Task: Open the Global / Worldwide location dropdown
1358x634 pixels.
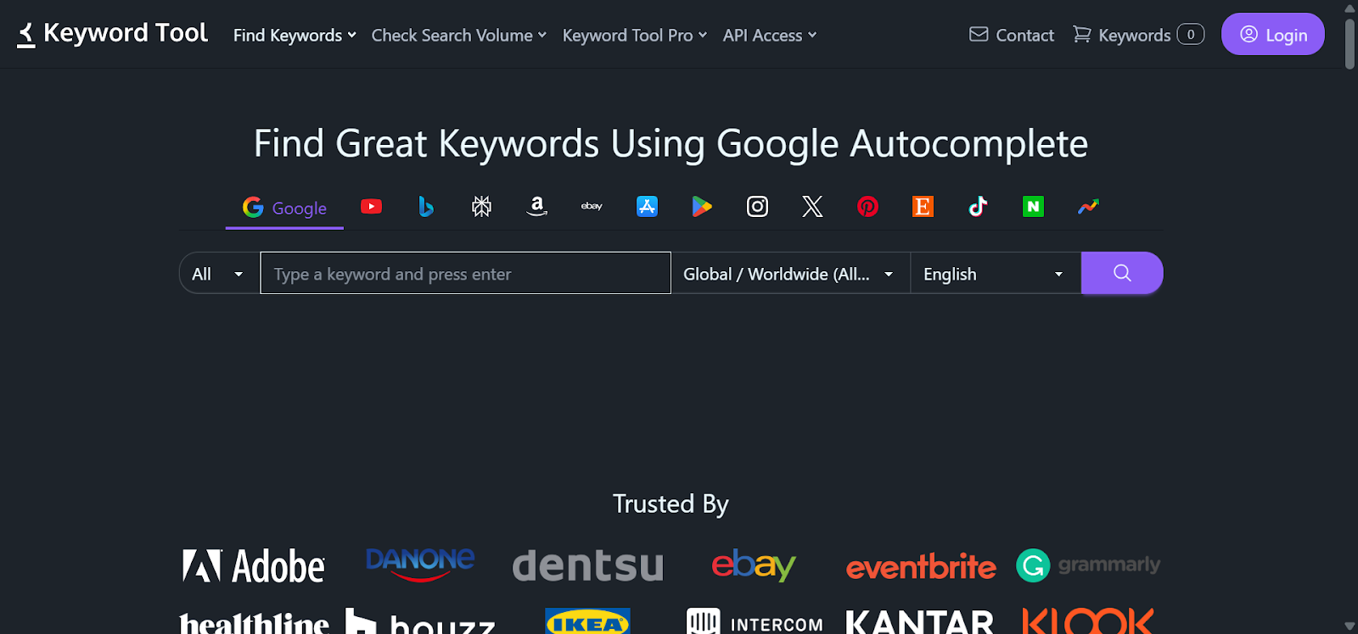Action: click(x=790, y=274)
